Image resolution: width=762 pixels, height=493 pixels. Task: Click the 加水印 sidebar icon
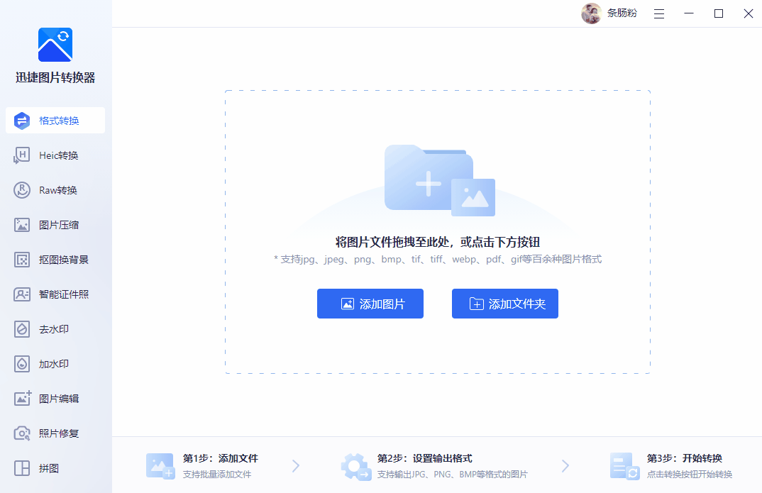[22, 364]
